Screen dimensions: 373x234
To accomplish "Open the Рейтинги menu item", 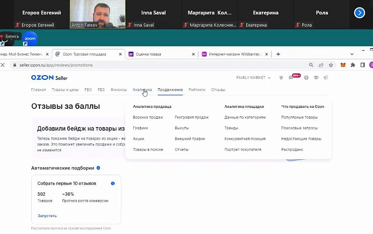I will [x=197, y=90].
